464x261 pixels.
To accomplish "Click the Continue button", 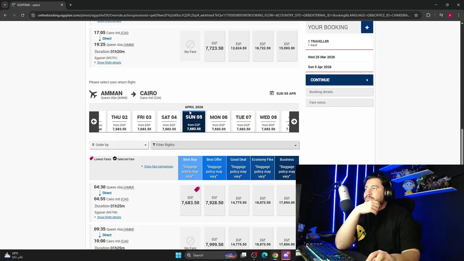I will 339,80.
